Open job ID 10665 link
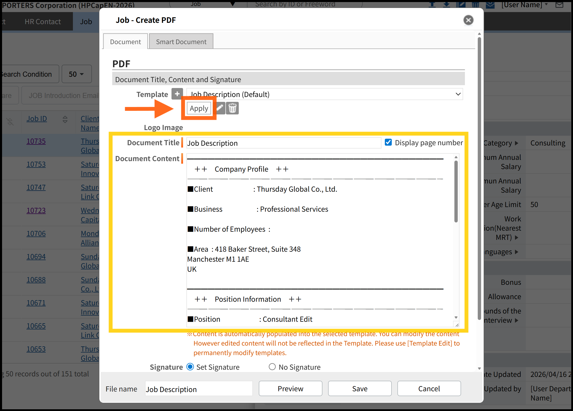This screenshot has height=411, width=573. click(36, 326)
